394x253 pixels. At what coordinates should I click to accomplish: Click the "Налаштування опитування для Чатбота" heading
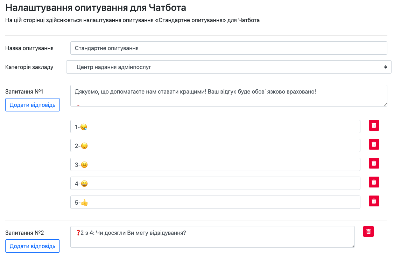pyautogui.click(x=96, y=8)
